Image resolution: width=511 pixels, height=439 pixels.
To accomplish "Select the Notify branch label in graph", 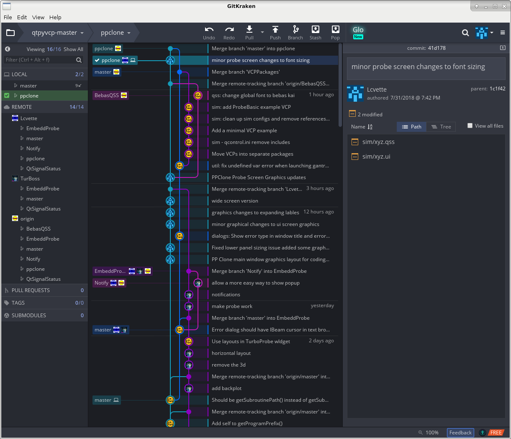I will coord(109,283).
